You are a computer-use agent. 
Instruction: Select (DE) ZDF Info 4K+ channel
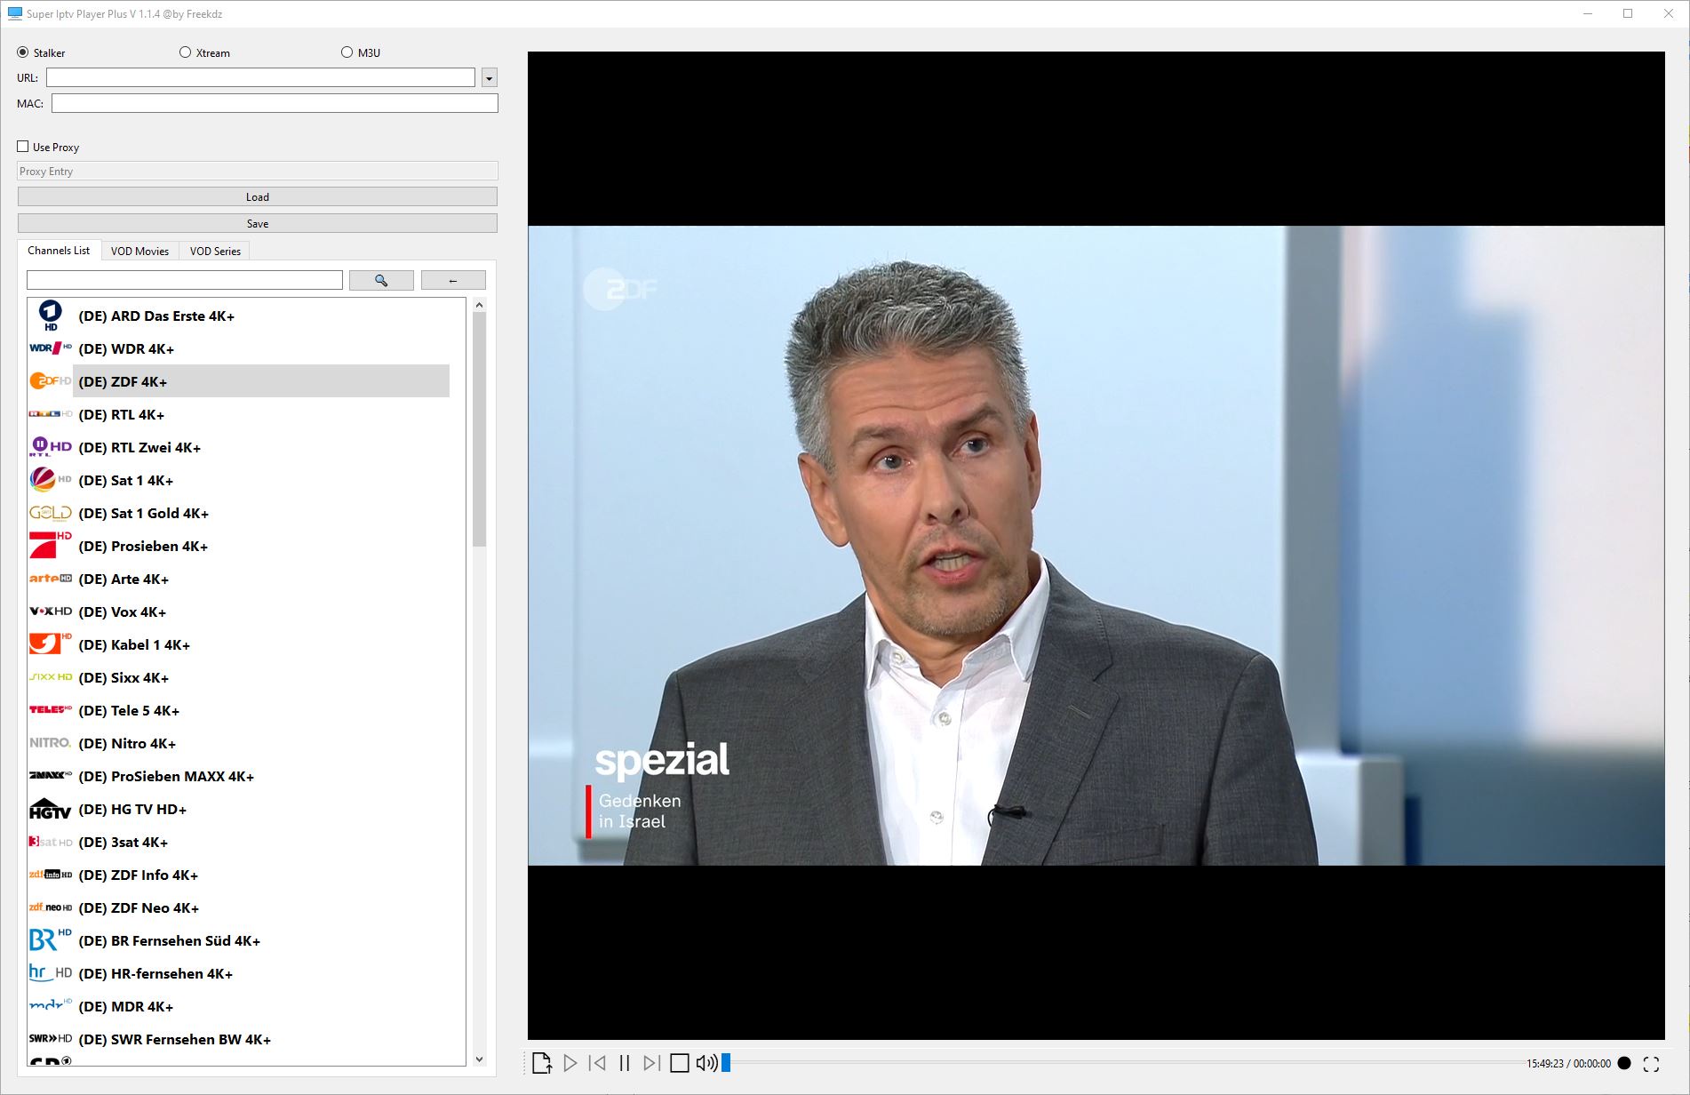coord(238,875)
